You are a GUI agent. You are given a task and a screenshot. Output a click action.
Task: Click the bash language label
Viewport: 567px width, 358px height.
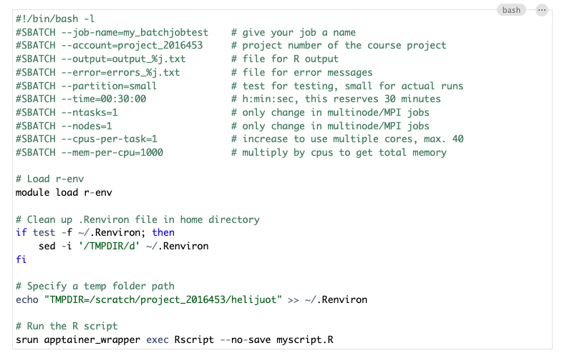511,10
